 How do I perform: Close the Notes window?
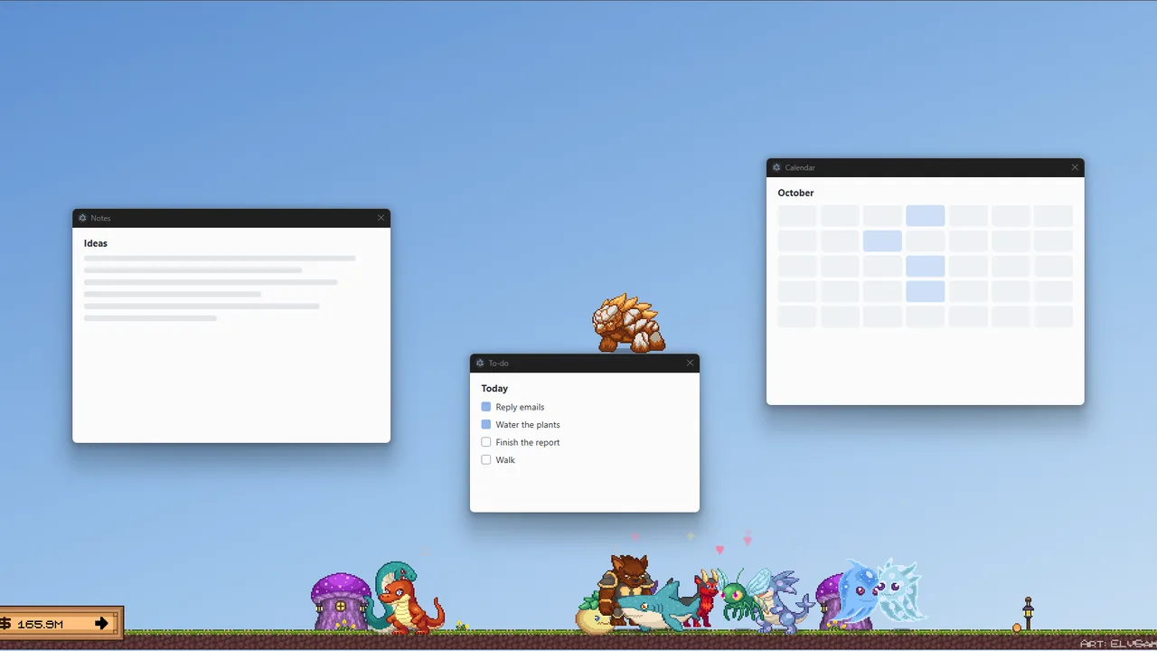click(381, 218)
